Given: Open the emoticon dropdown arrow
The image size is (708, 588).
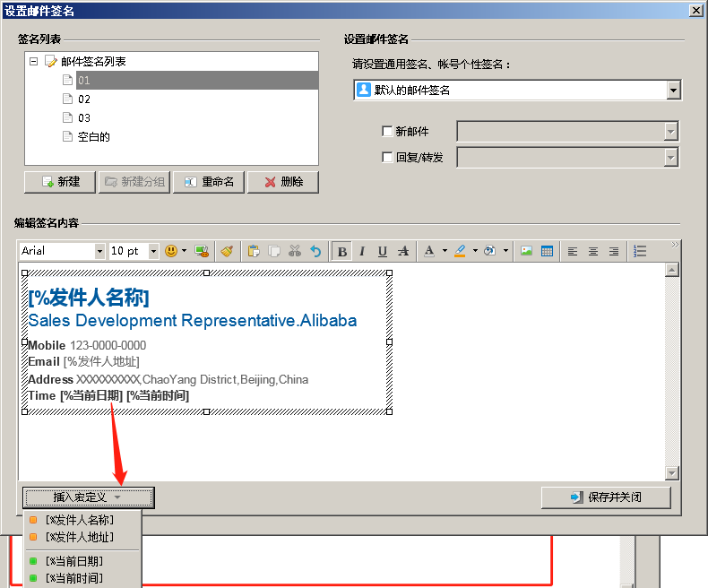Looking at the screenshot, I should pos(185,251).
